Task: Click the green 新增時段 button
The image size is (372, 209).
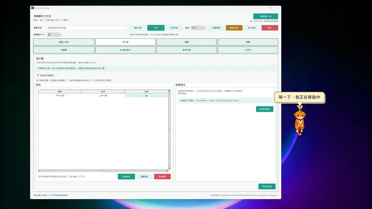Action: pos(126,177)
